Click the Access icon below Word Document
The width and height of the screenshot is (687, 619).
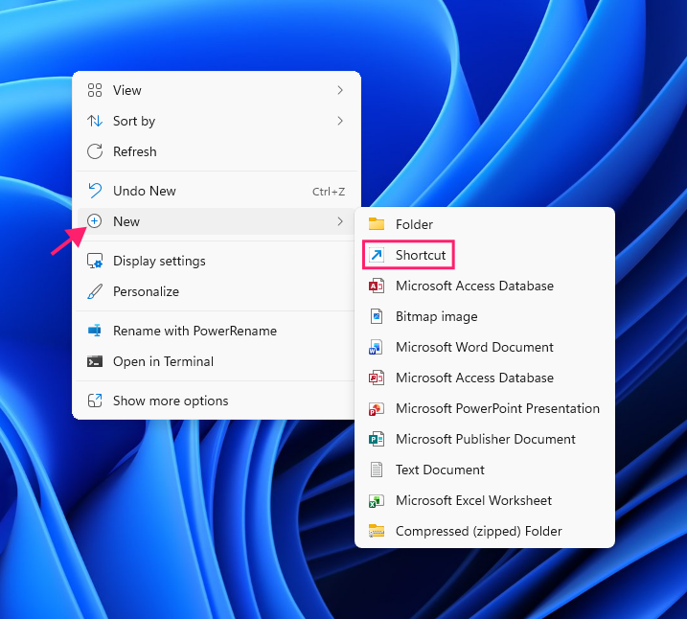pos(377,378)
